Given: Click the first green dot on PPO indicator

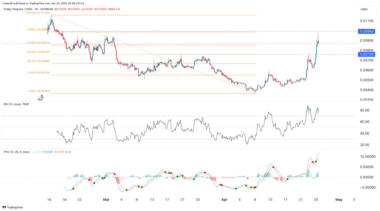Looking at the screenshot, I should click(73, 189).
